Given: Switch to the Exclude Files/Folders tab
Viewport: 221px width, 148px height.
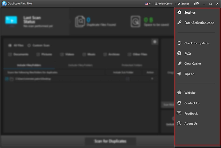Looking at the screenshot, I should pos(81,65).
